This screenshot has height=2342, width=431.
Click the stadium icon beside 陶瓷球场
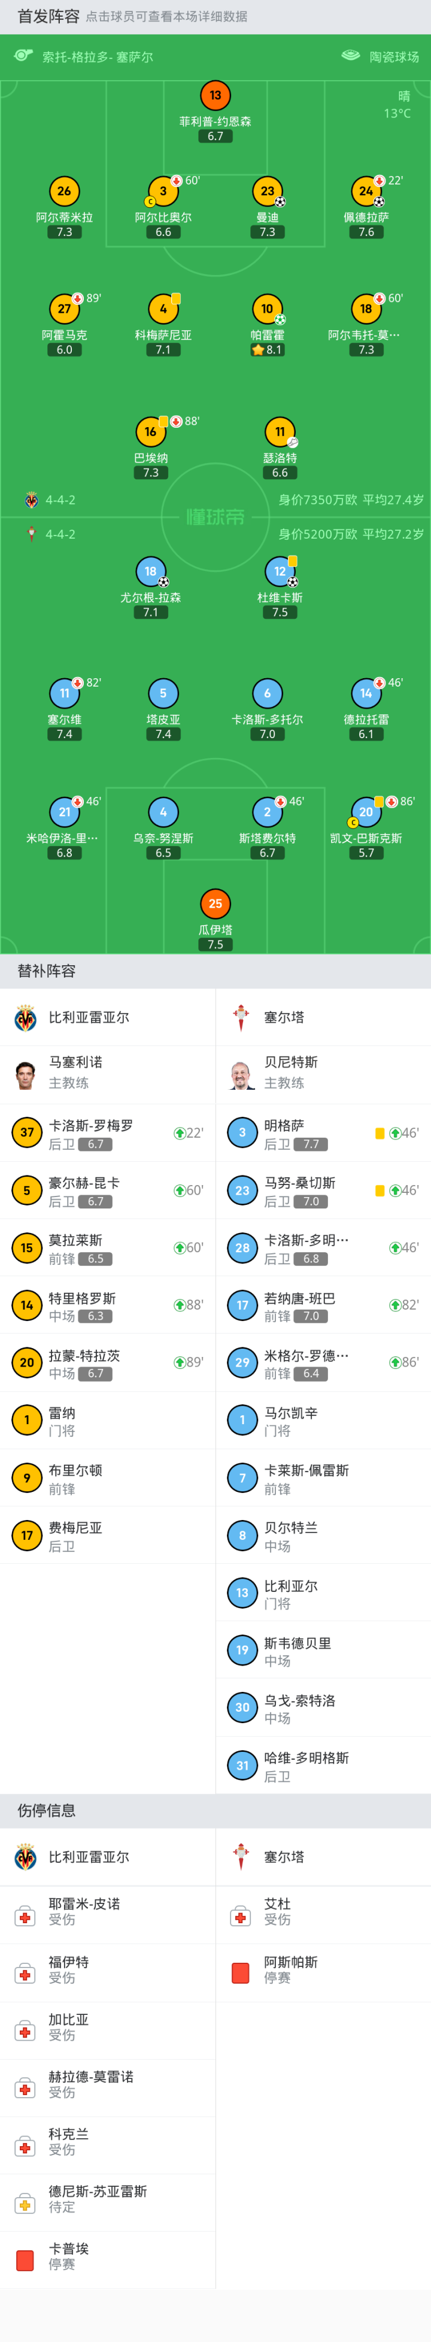point(351,56)
